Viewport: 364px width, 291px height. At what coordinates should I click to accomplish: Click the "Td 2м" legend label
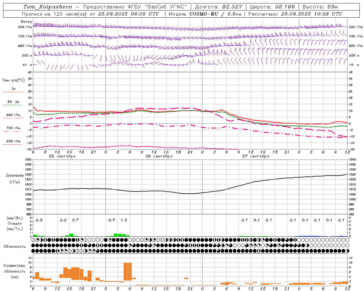[x=13, y=102]
